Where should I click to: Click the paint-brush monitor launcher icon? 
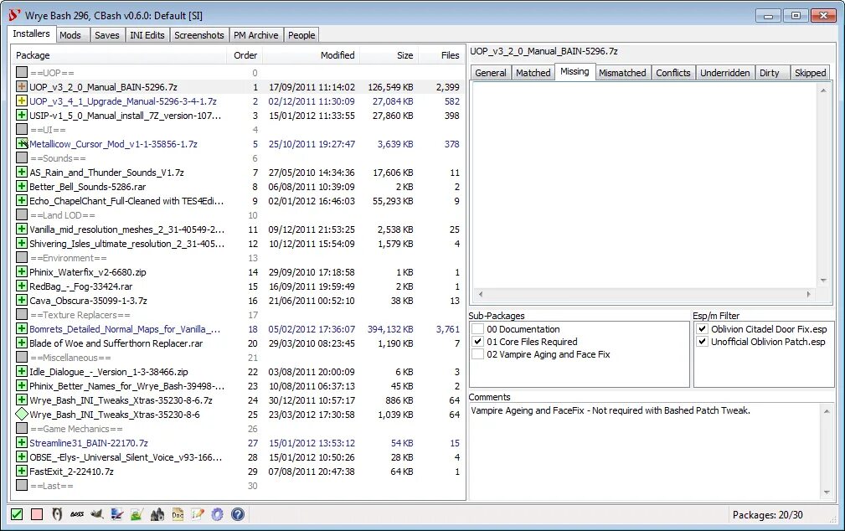[117, 514]
